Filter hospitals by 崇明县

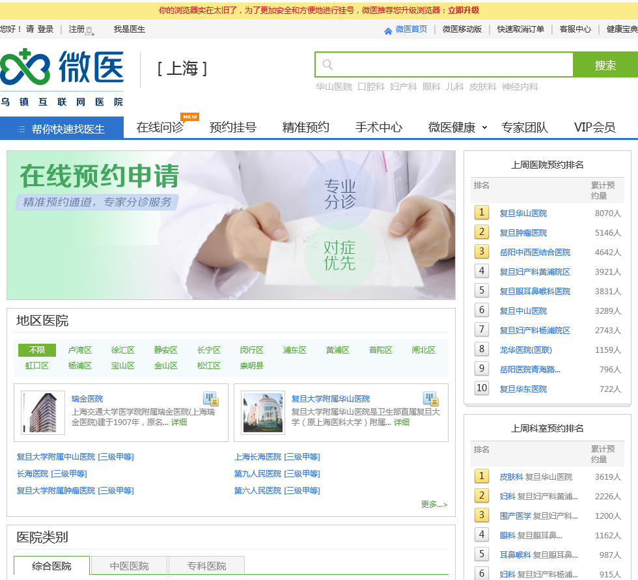[251, 365]
